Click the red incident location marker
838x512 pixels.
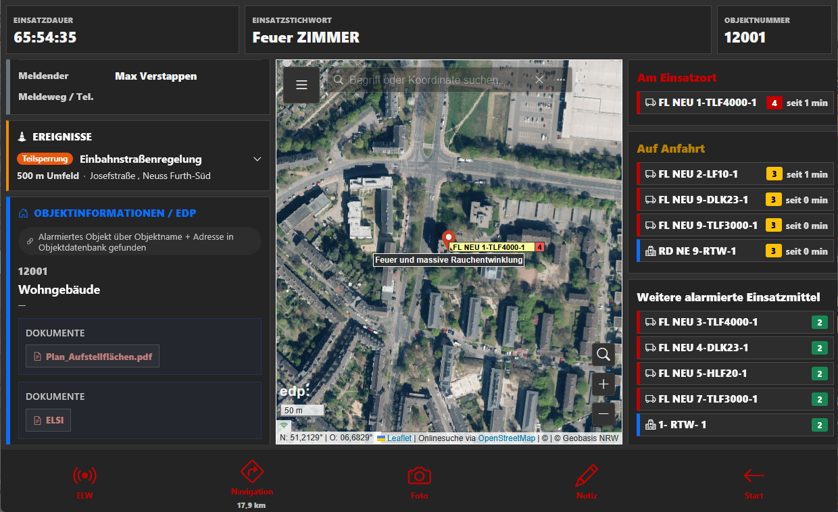[447, 238]
